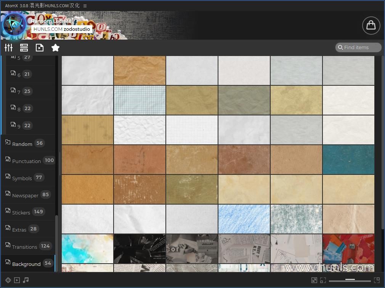Click the large thumbnails size icon
Viewport: 385px width, 288px height.
click(377, 280)
